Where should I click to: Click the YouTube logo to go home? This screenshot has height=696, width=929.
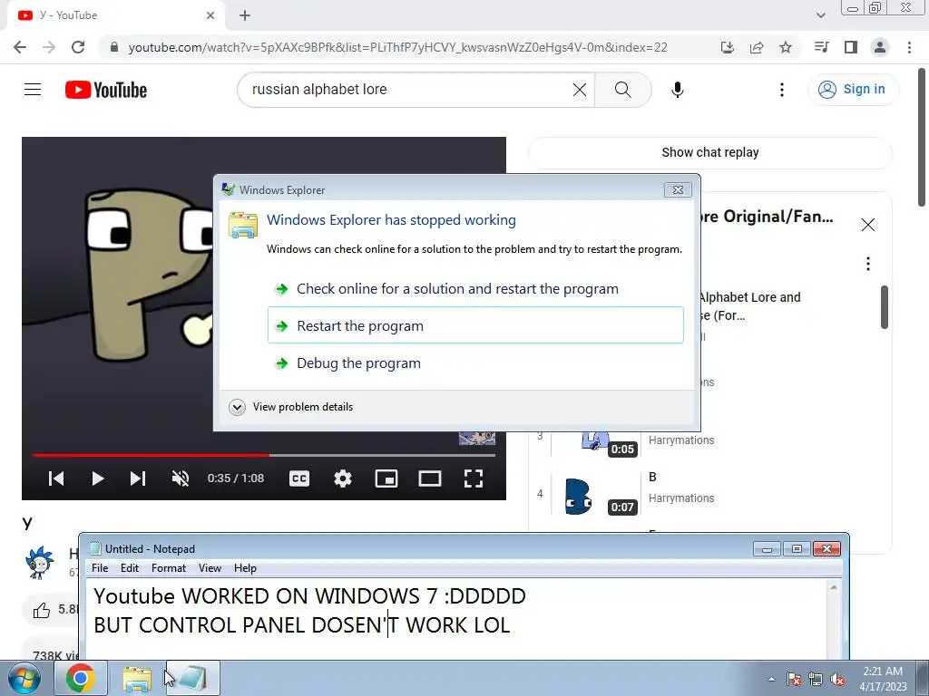(106, 90)
